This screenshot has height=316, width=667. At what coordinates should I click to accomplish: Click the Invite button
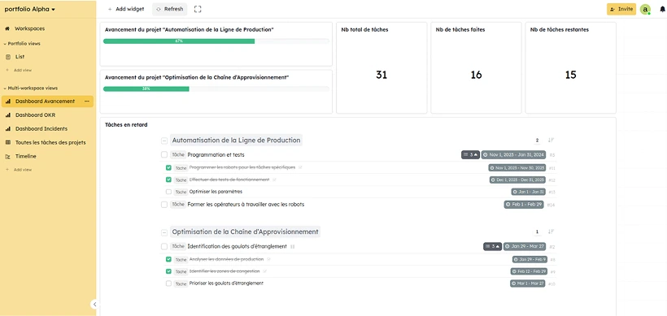[621, 9]
